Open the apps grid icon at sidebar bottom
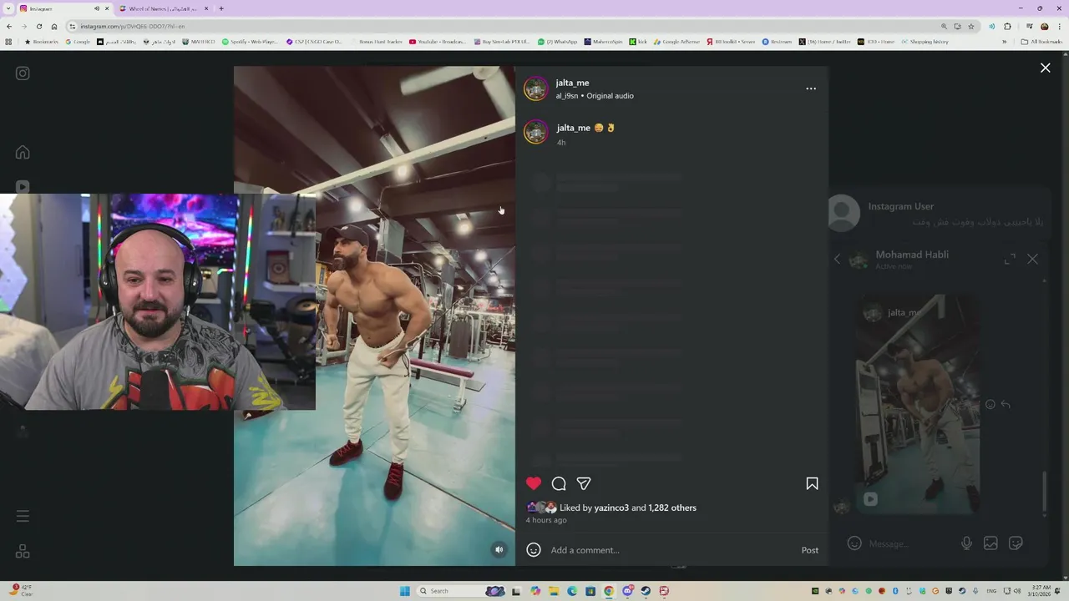Viewport: 1069px width, 601px height. 23,552
